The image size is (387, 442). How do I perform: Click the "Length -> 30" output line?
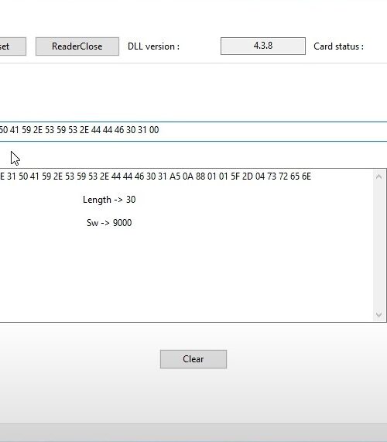click(x=109, y=200)
